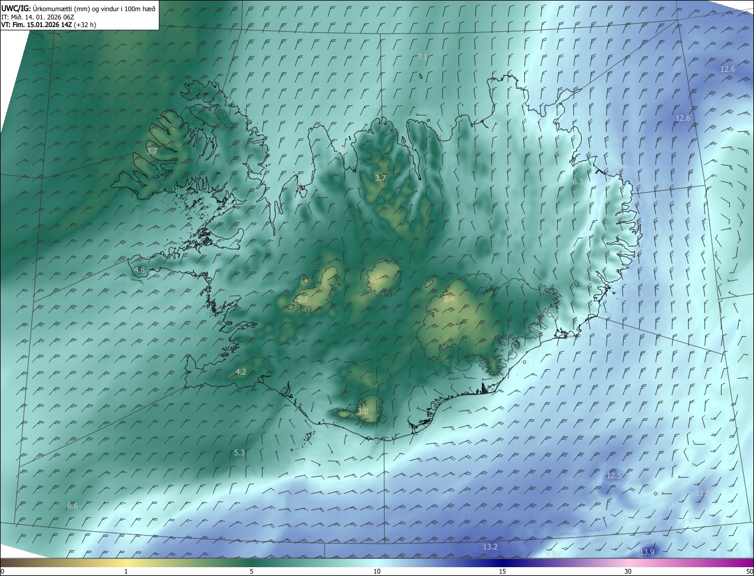Viewport: 754px width, 576px height.
Task: Click the 4.8 value label on the map
Action: (140, 270)
